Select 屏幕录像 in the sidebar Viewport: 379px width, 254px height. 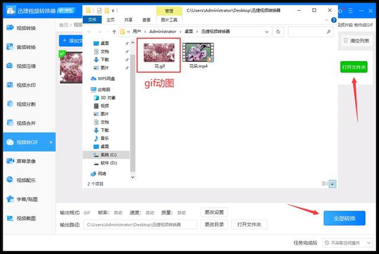(25, 161)
